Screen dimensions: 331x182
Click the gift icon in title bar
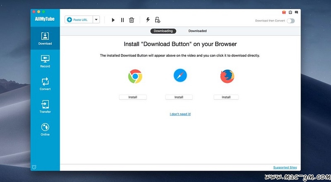pyautogui.click(x=284, y=12)
